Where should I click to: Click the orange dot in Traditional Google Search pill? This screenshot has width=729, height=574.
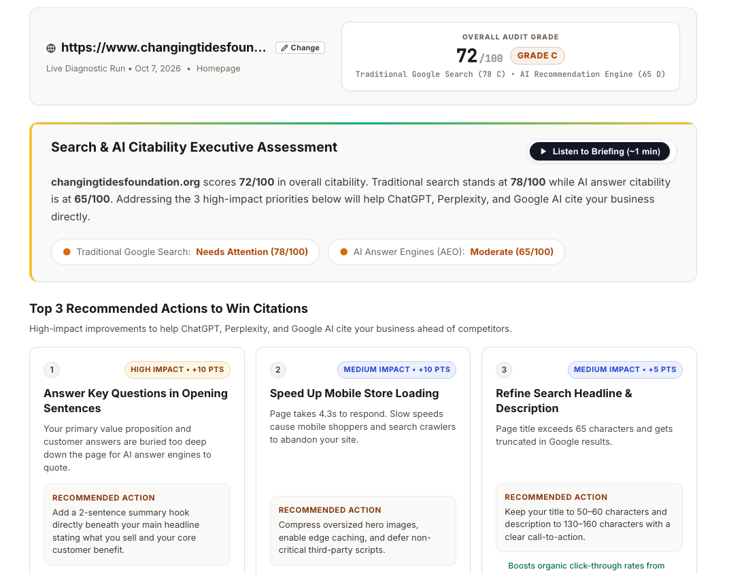[67, 252]
